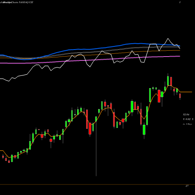Click the tallest green candle at the chart peak
Image resolution: width=195 pixels, height=195 pixels.
[168, 81]
